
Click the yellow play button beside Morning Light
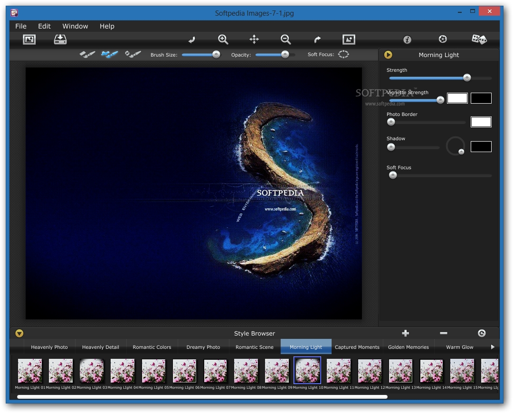click(x=388, y=55)
